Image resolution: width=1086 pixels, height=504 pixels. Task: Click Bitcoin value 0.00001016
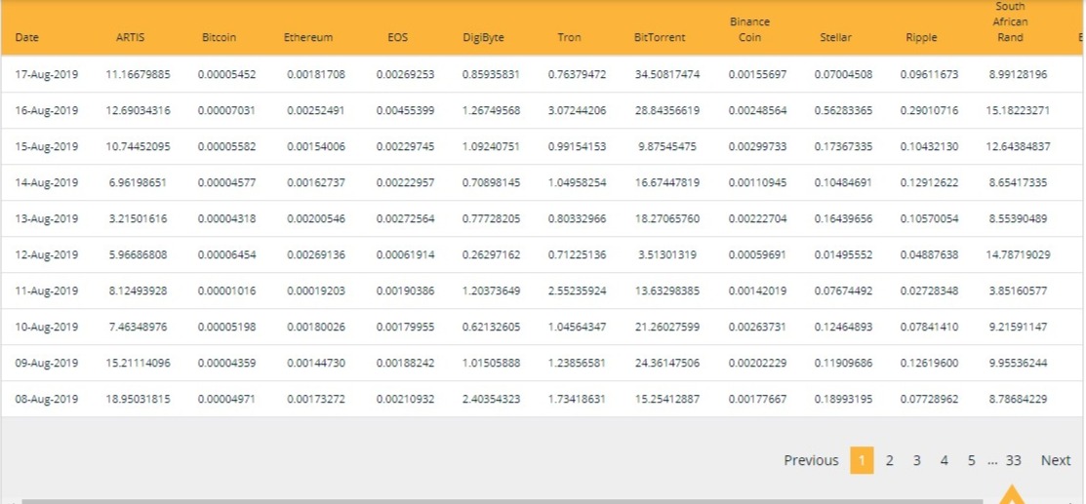click(226, 291)
